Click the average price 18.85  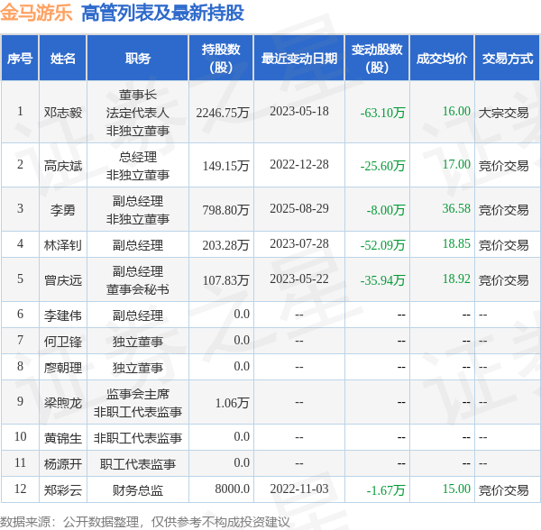pos(456,243)
